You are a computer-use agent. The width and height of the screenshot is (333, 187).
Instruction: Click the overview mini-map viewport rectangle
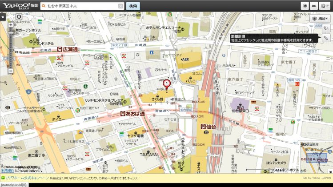click(x=317, y=158)
